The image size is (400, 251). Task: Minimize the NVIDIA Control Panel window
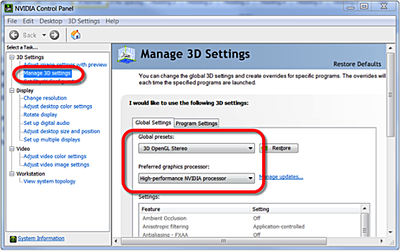pyautogui.click(x=351, y=7)
